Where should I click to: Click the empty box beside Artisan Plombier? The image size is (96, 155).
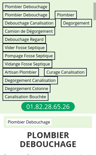41,72
